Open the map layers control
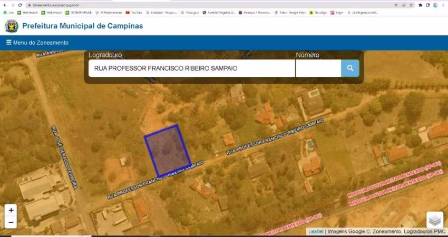 pos(435,220)
